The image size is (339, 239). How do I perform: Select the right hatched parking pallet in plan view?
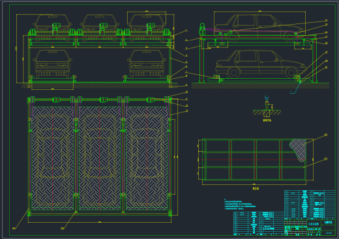tap(147, 158)
